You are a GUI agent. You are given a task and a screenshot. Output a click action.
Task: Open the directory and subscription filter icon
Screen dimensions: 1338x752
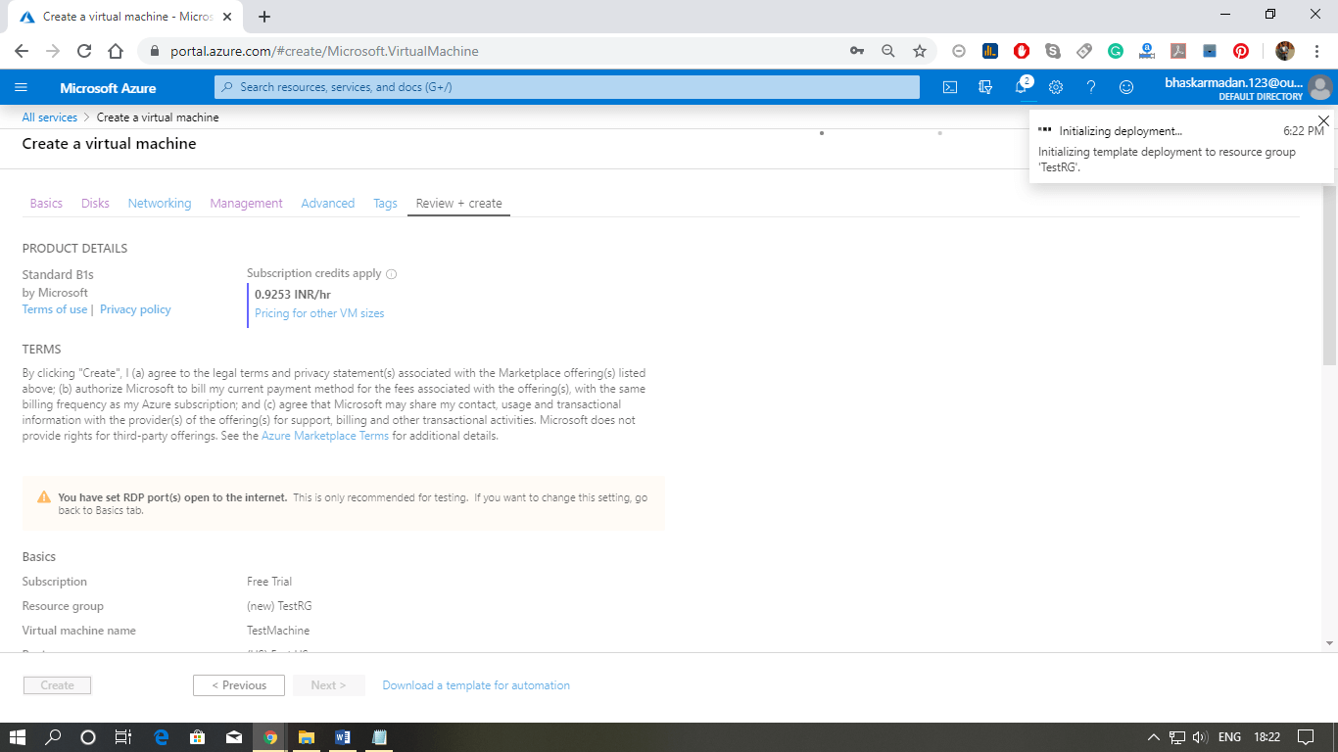pos(985,87)
